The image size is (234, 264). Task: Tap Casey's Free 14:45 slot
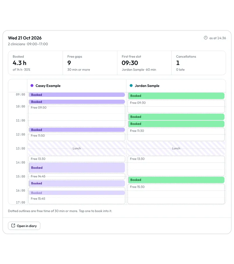pos(77,176)
